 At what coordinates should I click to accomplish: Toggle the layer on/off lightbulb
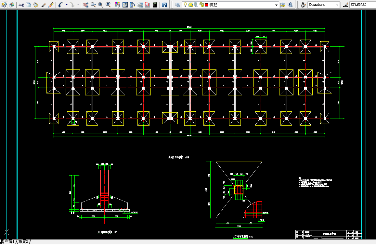[185, 5]
